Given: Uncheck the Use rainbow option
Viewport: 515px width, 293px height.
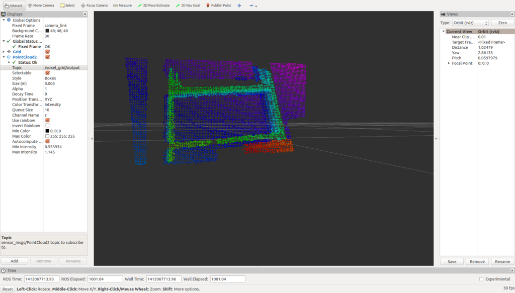Looking at the screenshot, I should [x=47, y=121].
